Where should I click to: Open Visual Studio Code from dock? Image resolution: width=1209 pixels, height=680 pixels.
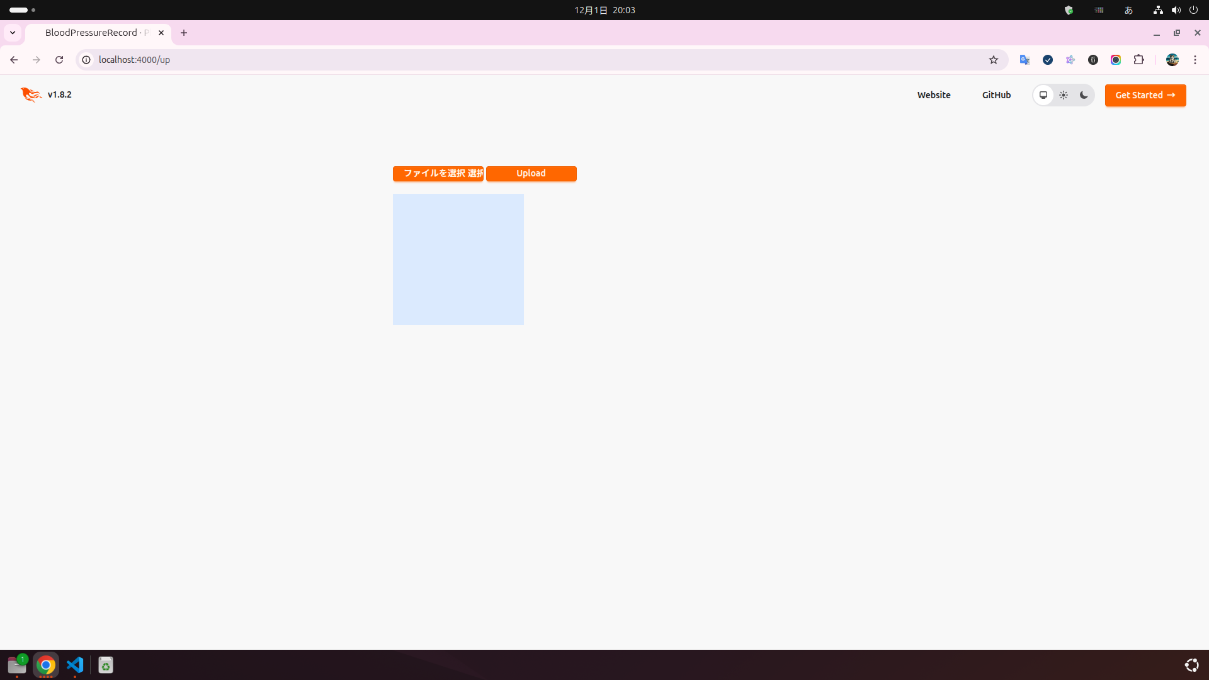point(75,665)
